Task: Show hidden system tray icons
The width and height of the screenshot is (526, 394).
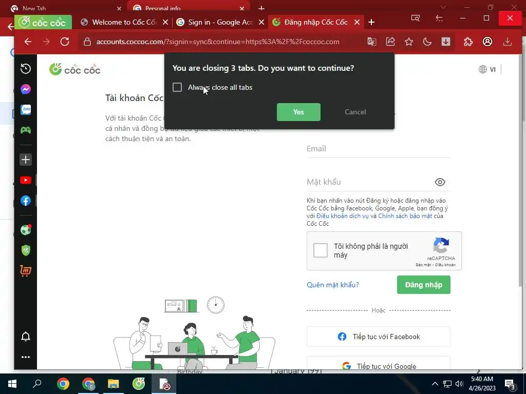Action: click(435, 384)
